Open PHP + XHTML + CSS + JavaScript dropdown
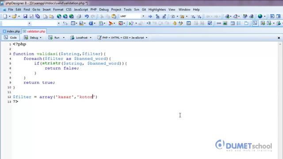The image size is (283, 159). 146,38
